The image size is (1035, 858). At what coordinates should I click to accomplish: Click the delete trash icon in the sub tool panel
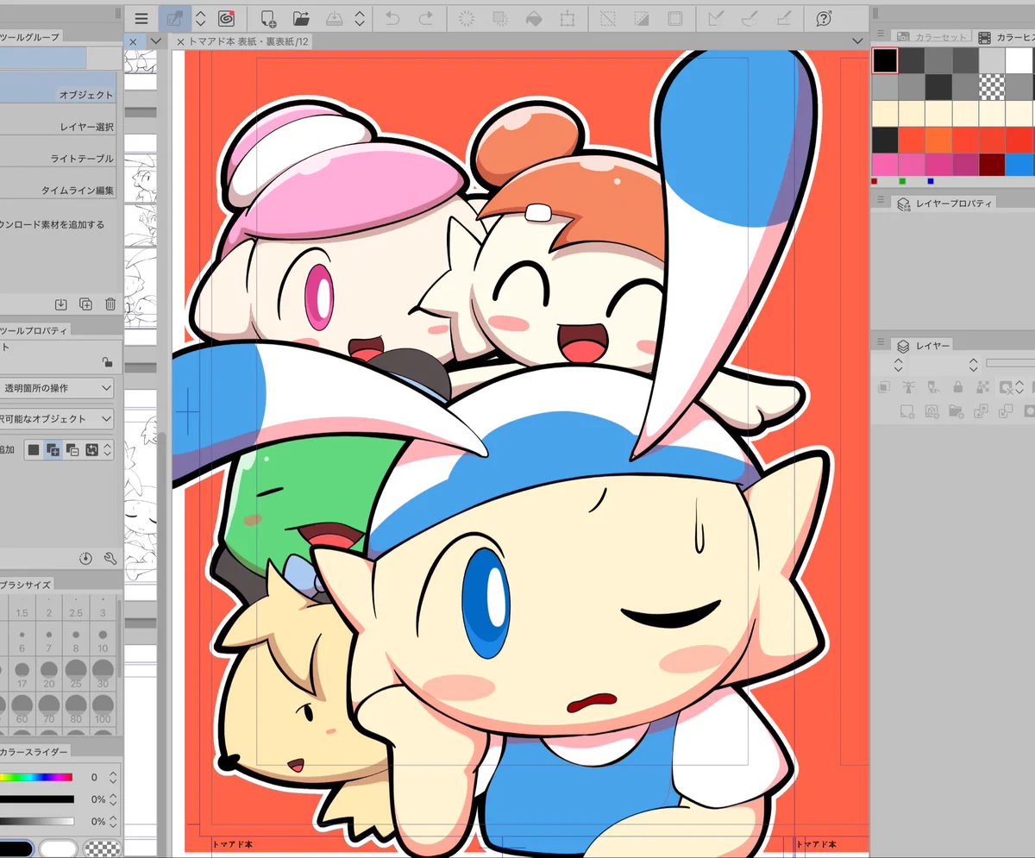(110, 304)
